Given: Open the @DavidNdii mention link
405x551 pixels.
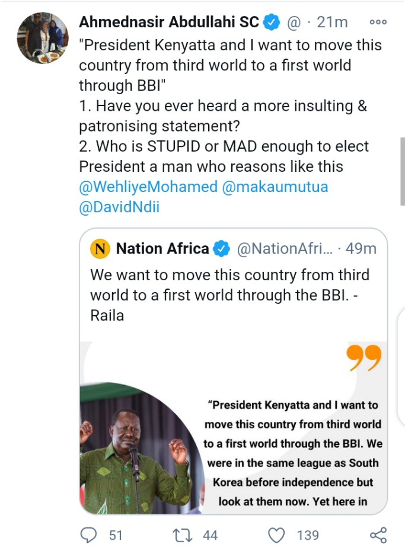Looking at the screenshot, I should (x=119, y=207).
